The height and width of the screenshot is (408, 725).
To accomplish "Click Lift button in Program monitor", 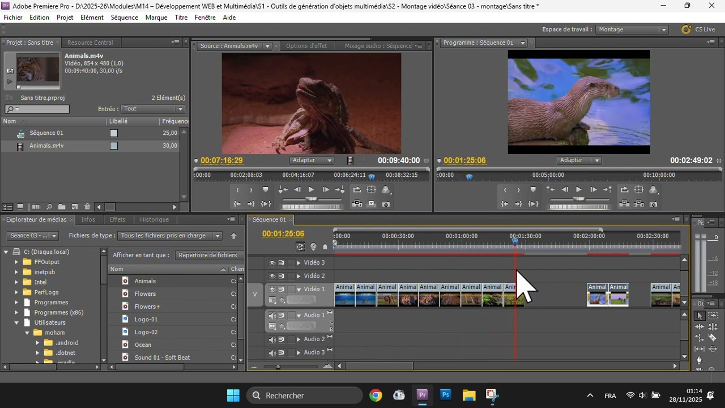I will (x=624, y=204).
